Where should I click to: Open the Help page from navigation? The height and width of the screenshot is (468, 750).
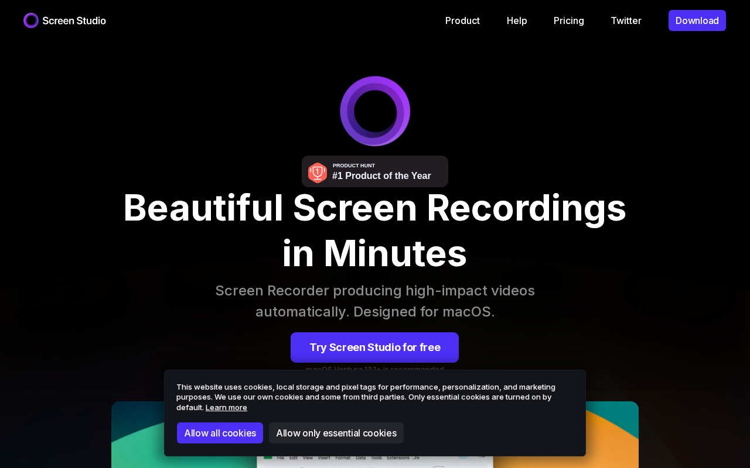click(x=517, y=20)
